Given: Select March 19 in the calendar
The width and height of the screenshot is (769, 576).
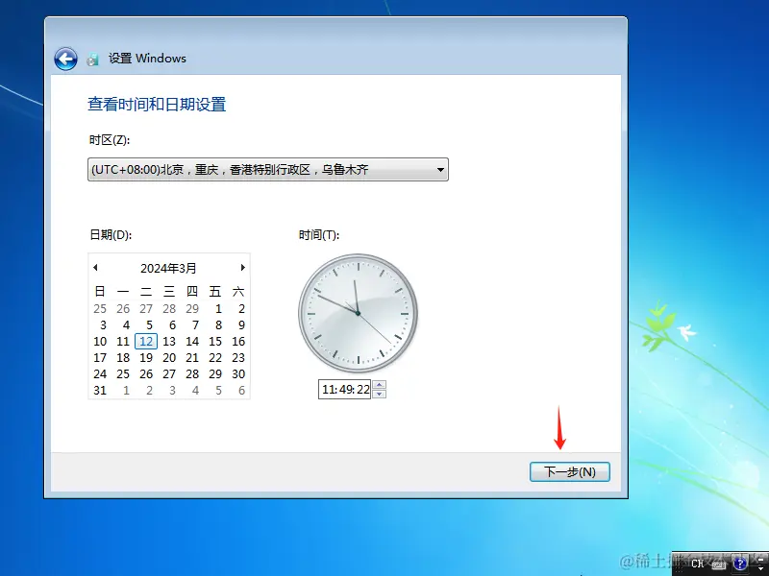Looking at the screenshot, I should point(146,358).
